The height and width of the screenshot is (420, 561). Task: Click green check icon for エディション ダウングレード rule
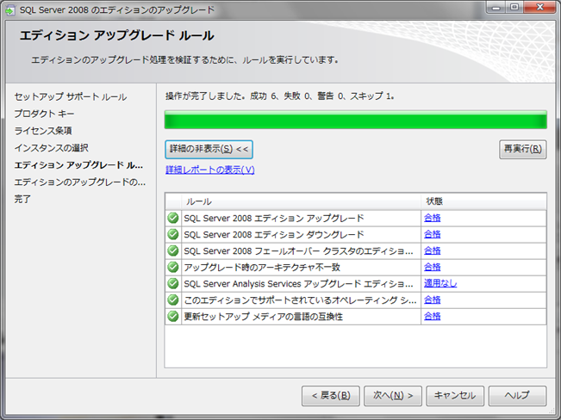173,234
